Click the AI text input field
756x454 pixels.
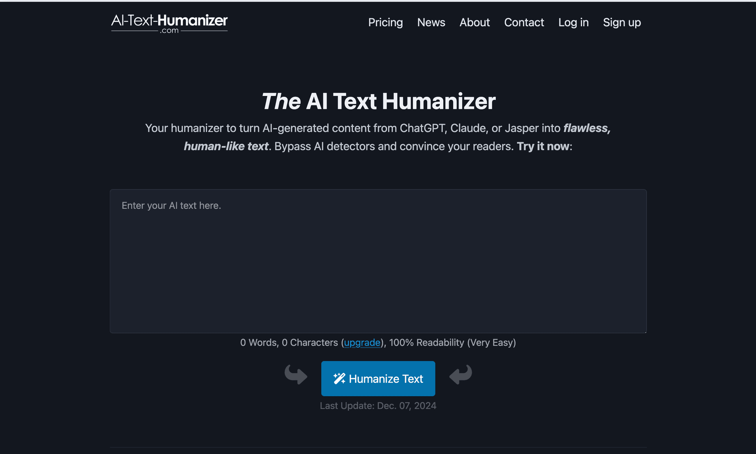(x=378, y=261)
